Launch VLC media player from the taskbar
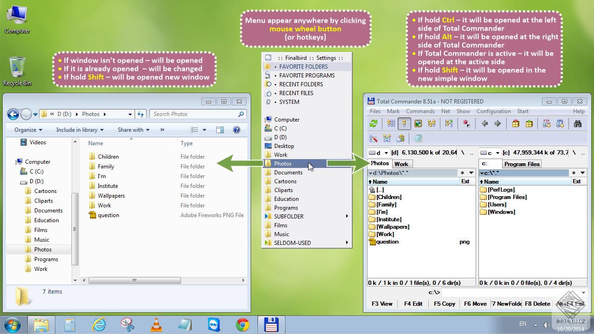Viewport: 594px width, 334px height. 156,325
